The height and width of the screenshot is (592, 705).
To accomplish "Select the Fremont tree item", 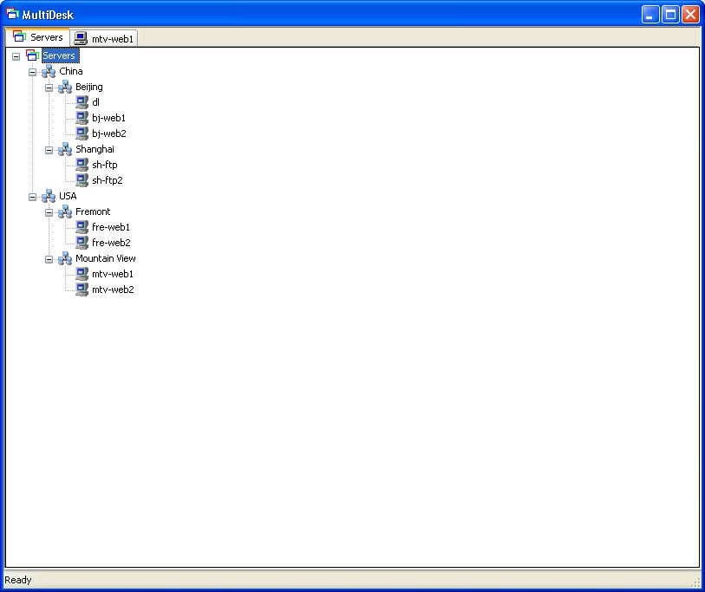I will [x=92, y=211].
